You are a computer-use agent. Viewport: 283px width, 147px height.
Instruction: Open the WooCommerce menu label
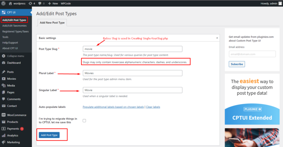point(17,115)
